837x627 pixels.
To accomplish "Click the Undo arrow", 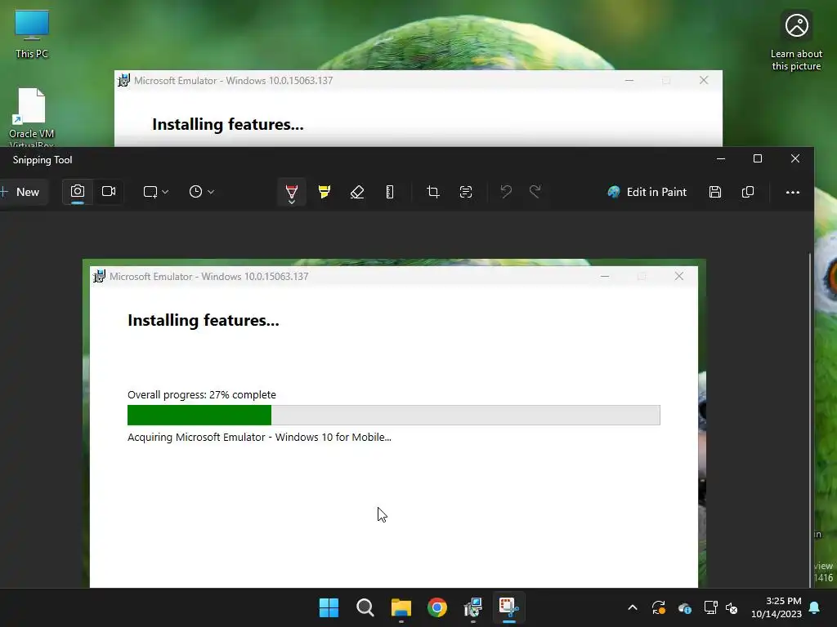I will click(x=505, y=192).
